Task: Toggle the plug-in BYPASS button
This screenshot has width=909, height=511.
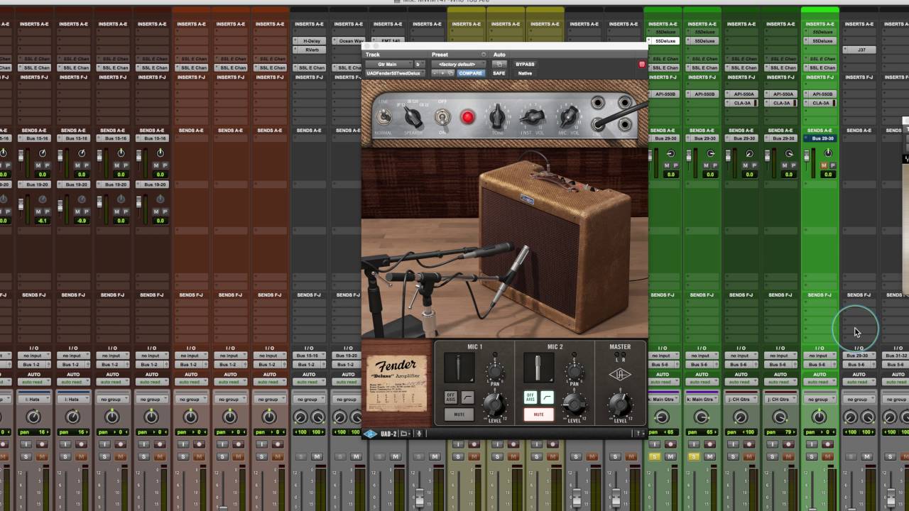Action: pyautogui.click(x=525, y=65)
